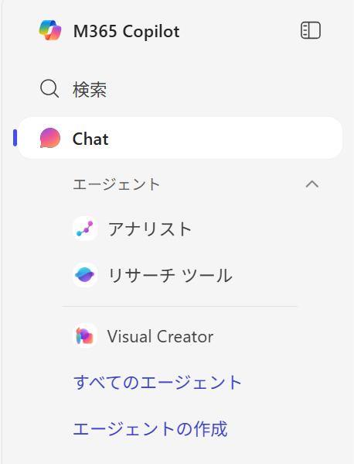354x464 pixels.
Task: Collapse the エージェント section with the chevron
Action: click(312, 184)
